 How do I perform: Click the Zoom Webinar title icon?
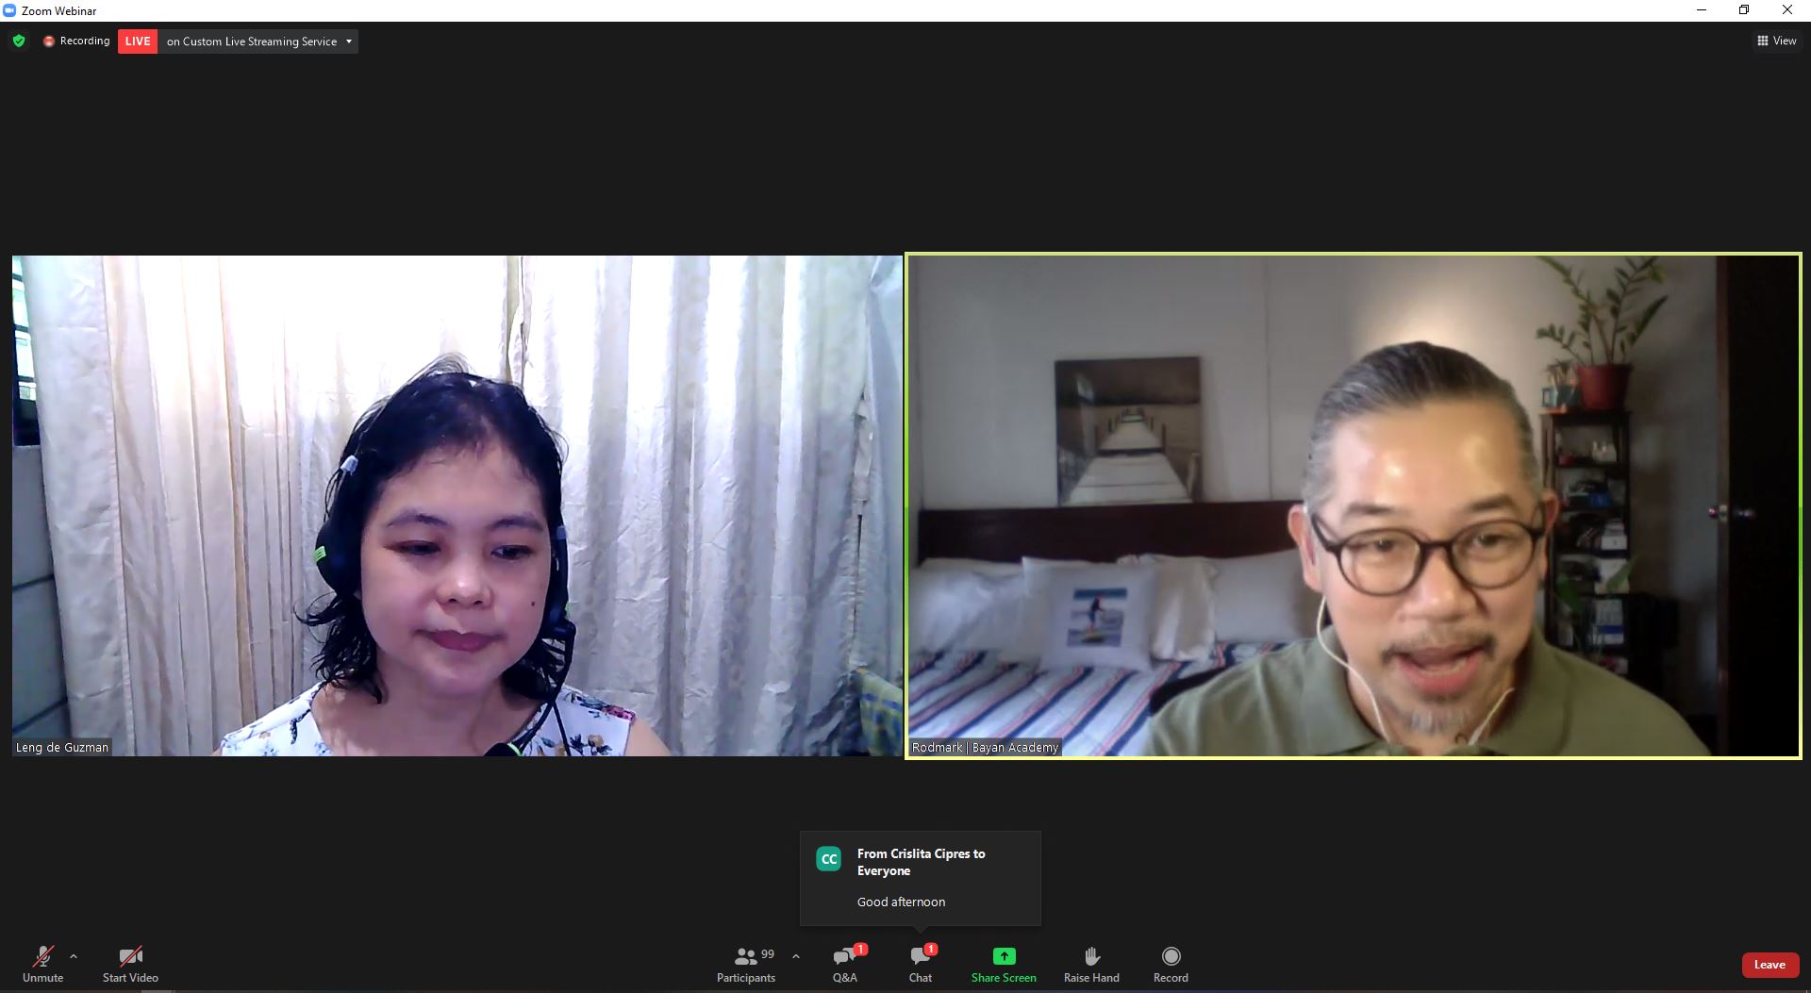point(9,10)
